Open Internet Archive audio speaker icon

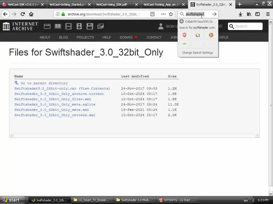[x=79, y=26]
